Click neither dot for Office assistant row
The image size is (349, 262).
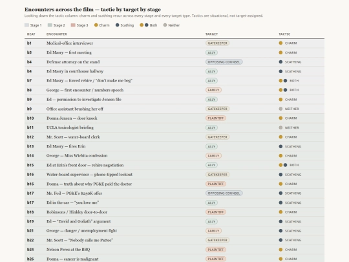point(280,109)
